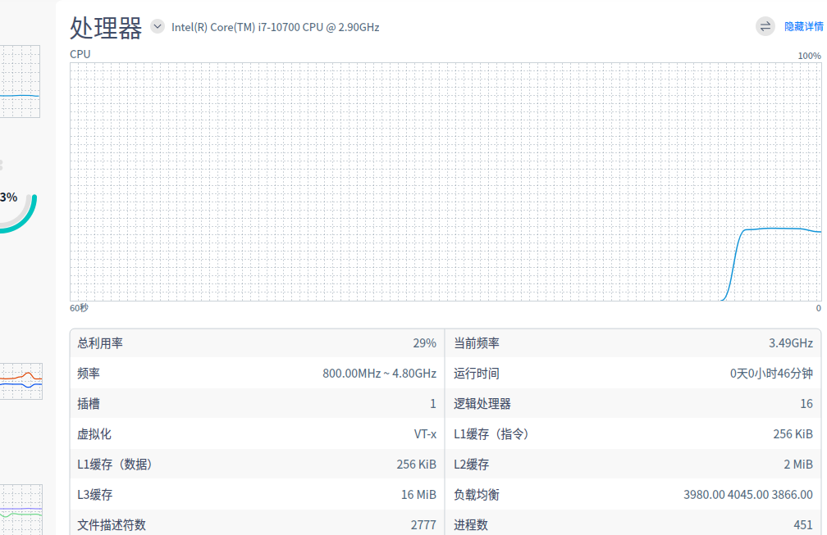Toggle the 总利用率 statistics row
Screen dimensions: 827x535
(x=257, y=342)
